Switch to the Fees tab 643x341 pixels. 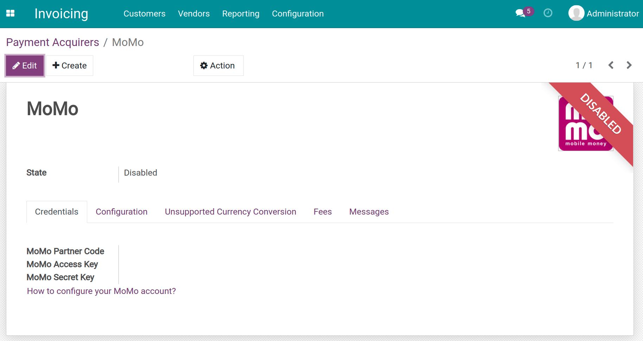[322, 211]
